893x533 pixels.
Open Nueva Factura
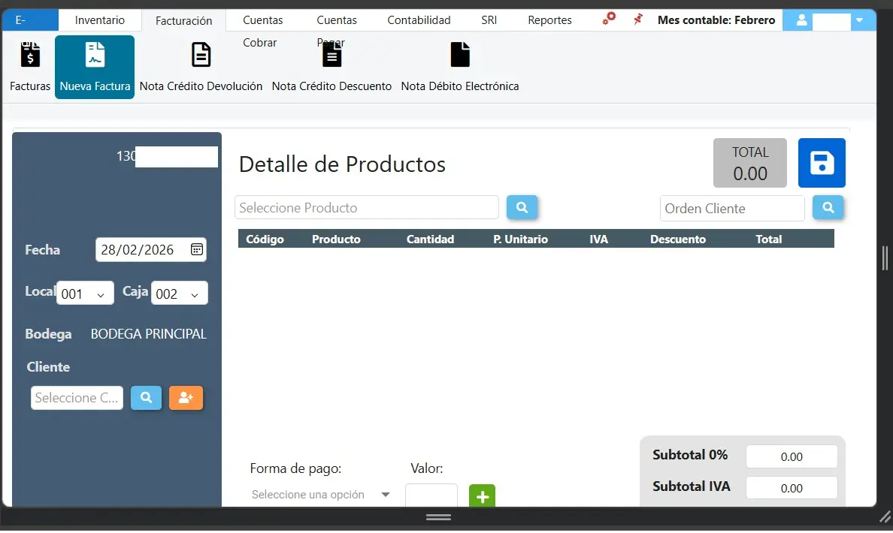(94, 66)
